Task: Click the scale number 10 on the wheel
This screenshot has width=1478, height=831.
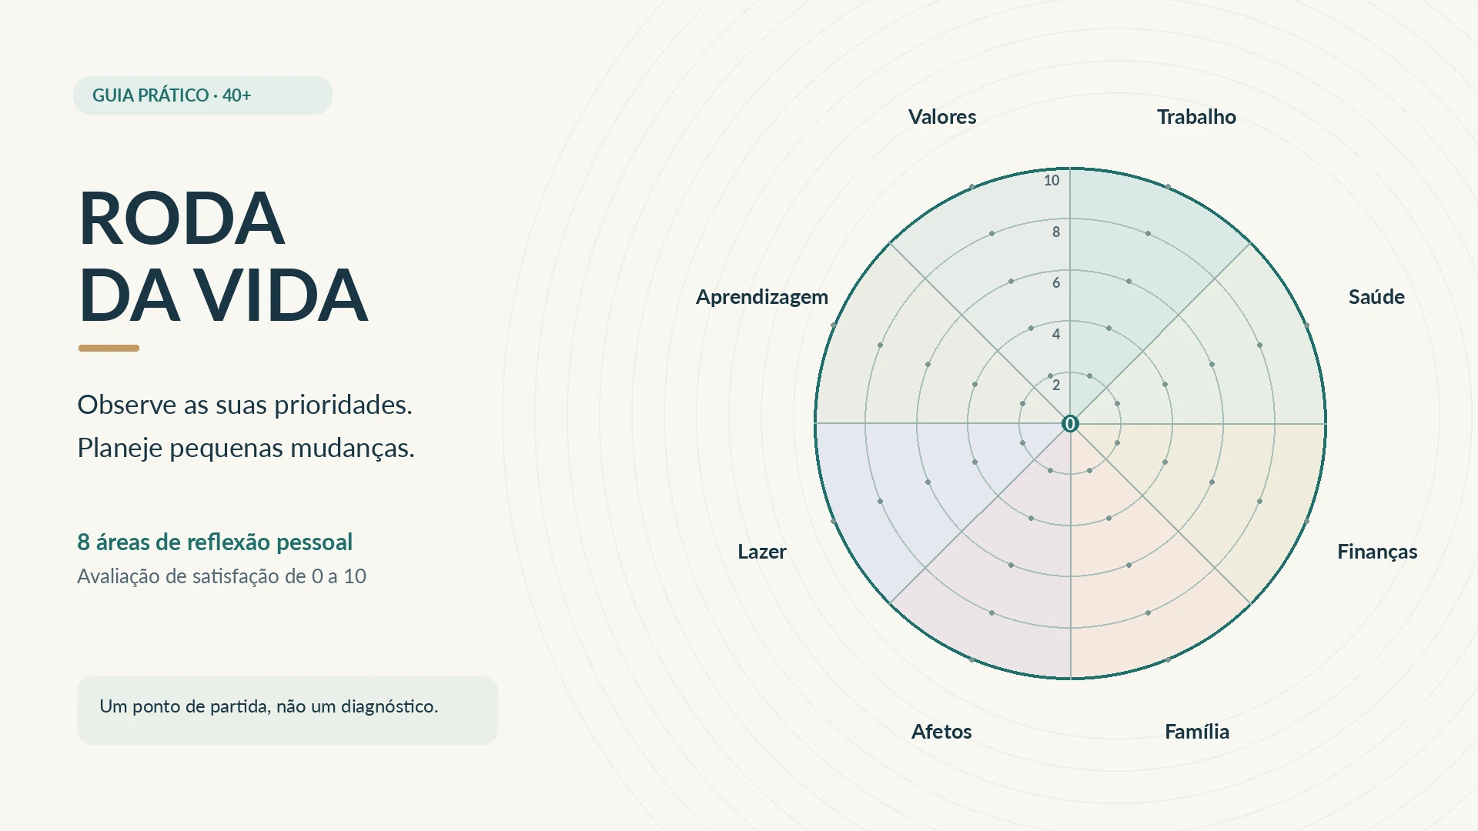Action: click(1052, 181)
